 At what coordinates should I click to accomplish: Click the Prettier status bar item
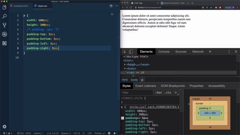[100, 133]
